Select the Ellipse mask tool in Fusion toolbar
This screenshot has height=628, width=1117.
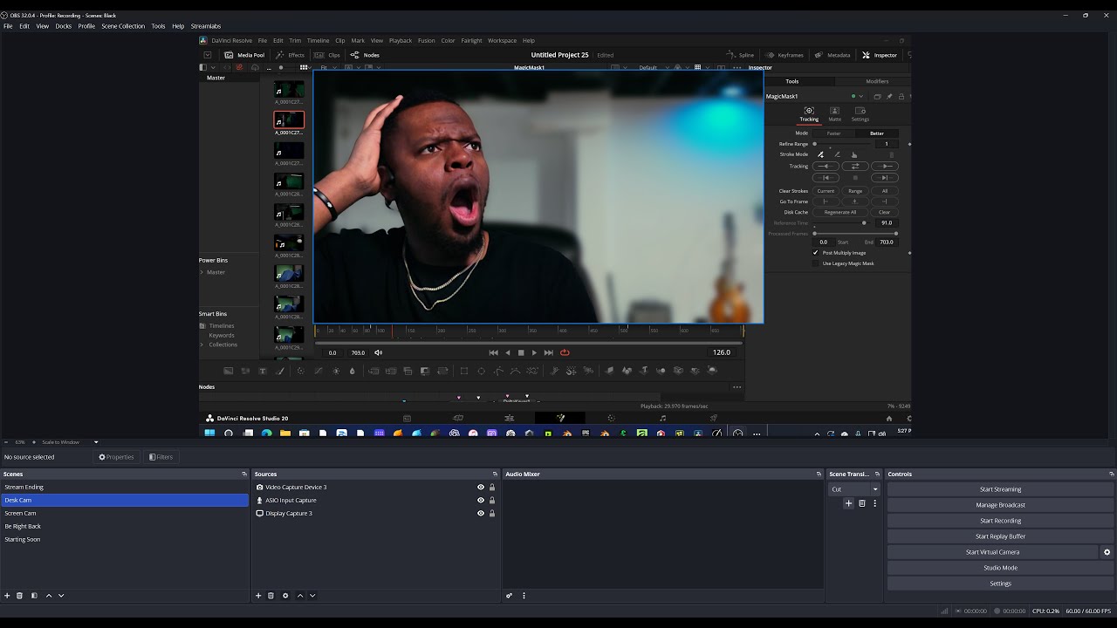pos(481,371)
